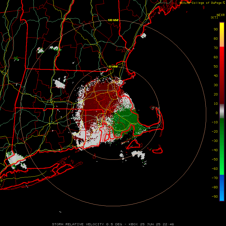Screen dimensions: 226x226
Task: Click the 50 value on velocity scale
Action: [x=216, y=67]
